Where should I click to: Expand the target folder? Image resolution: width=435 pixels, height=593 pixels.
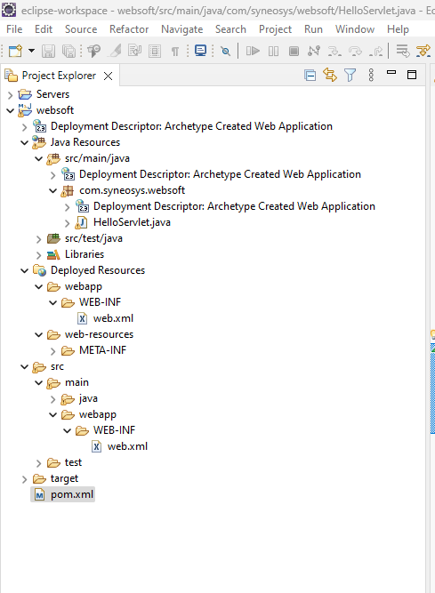pos(25,479)
